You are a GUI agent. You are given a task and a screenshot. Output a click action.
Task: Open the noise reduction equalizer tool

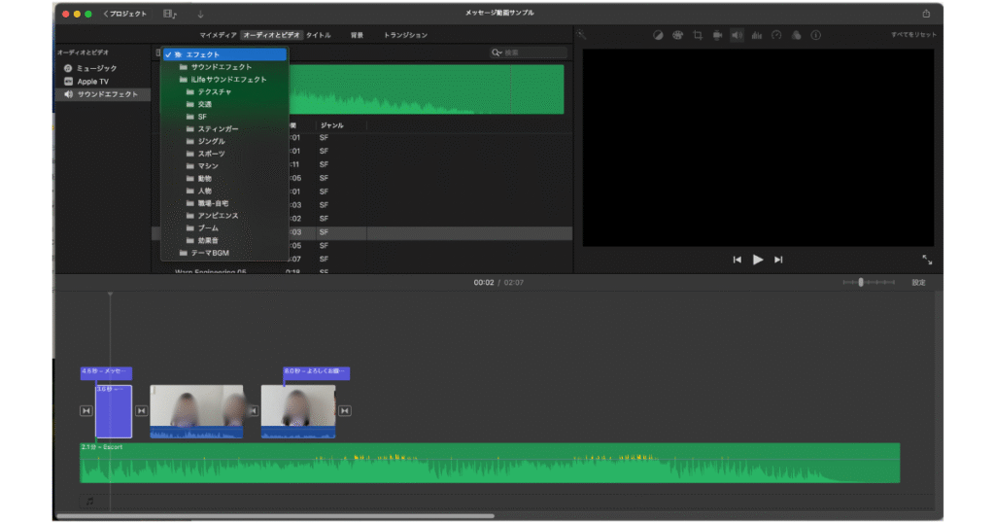click(756, 35)
